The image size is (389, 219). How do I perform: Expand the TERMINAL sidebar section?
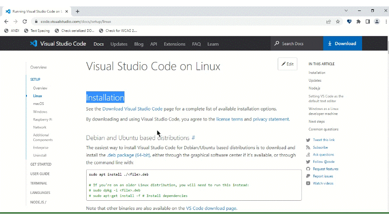(38, 183)
